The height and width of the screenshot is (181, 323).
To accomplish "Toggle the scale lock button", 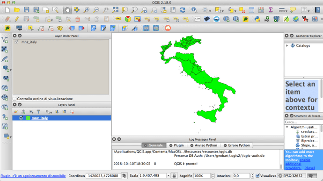I will click(x=174, y=176).
